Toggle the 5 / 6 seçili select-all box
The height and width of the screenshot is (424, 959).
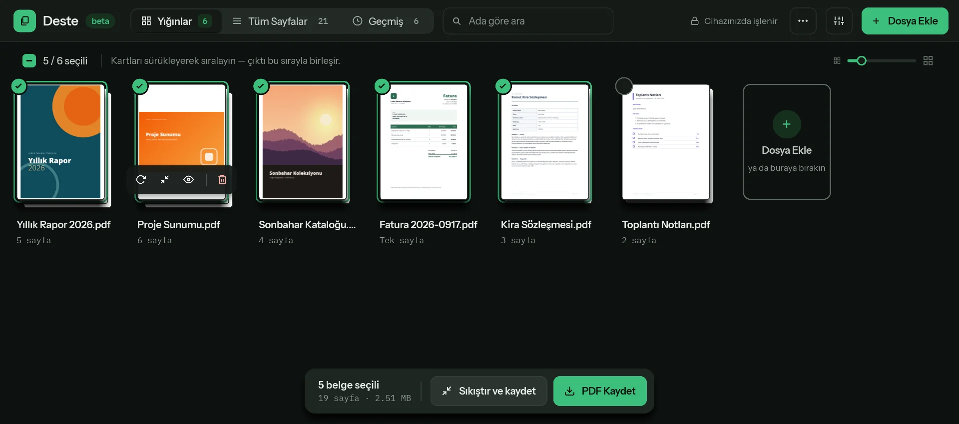[29, 61]
